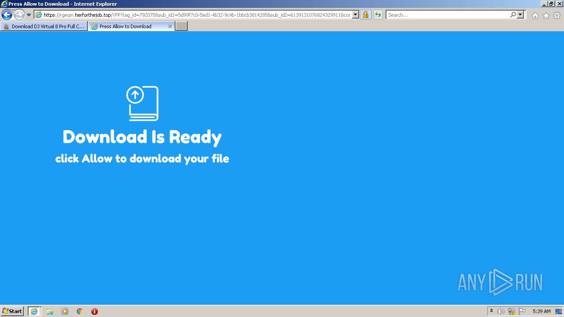Open Action Center flag icon
564x317 pixels.
[522, 311]
